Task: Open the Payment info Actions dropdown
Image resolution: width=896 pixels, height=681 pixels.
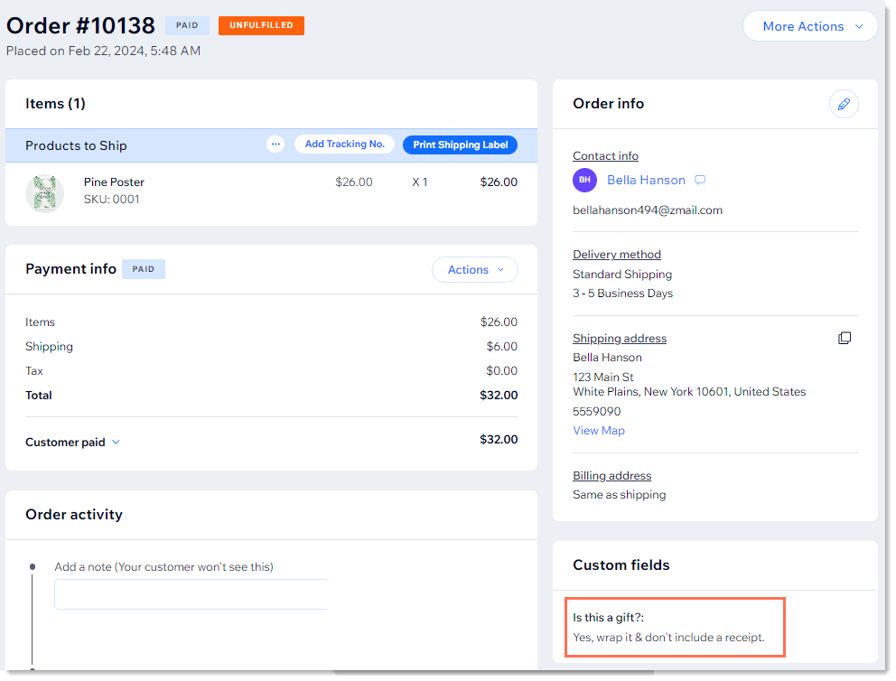Action: [x=474, y=269]
